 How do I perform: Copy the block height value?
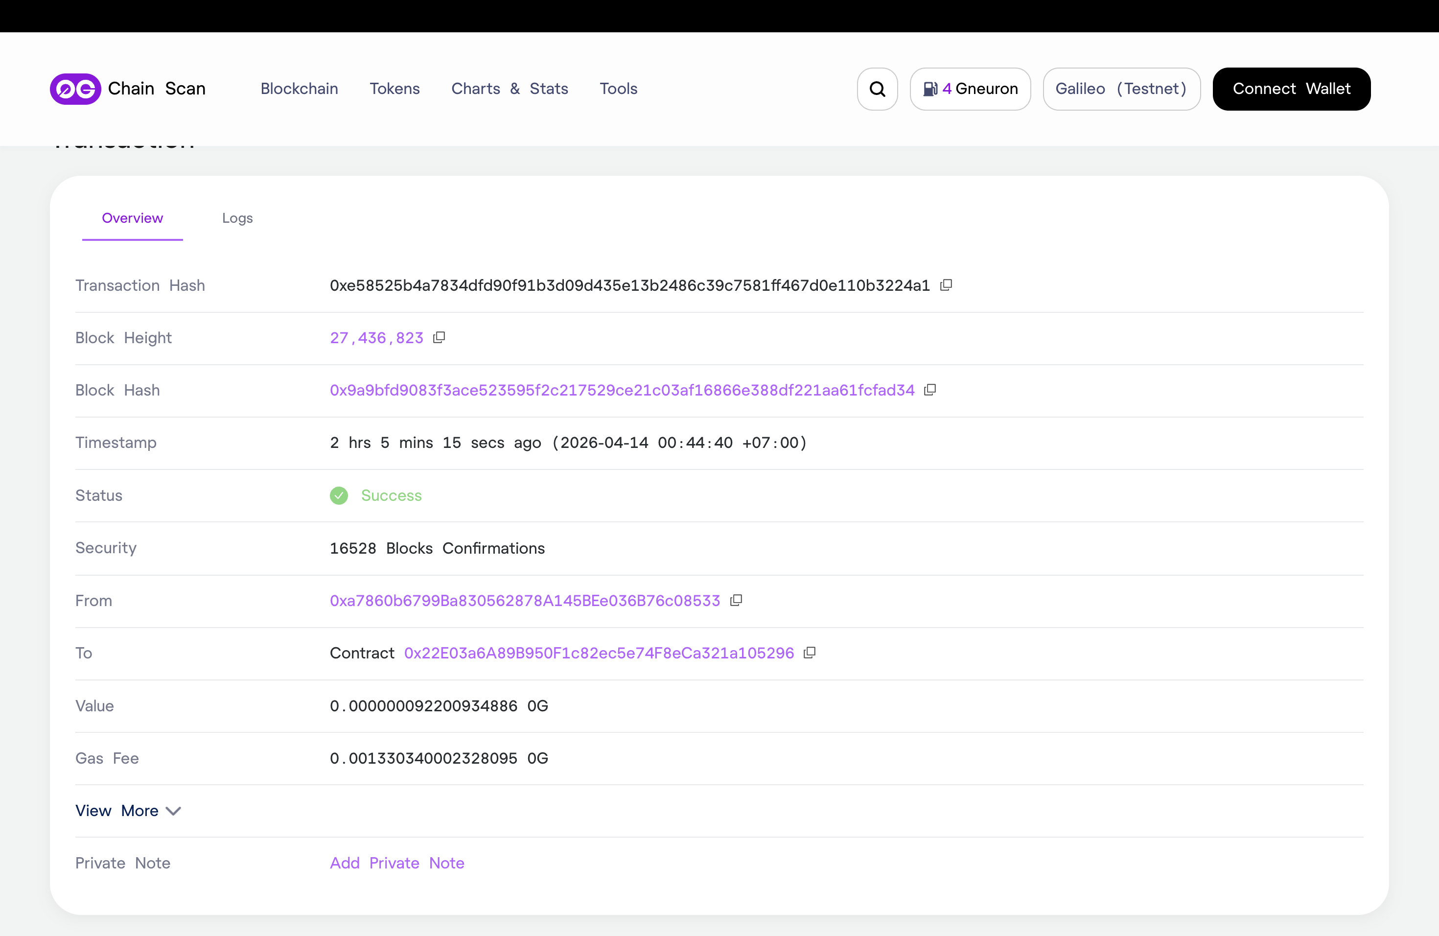tap(439, 337)
